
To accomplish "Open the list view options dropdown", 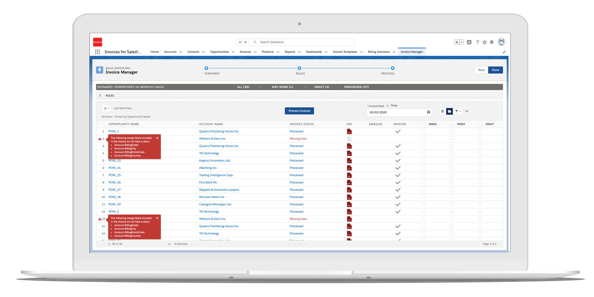I will coord(106,108).
